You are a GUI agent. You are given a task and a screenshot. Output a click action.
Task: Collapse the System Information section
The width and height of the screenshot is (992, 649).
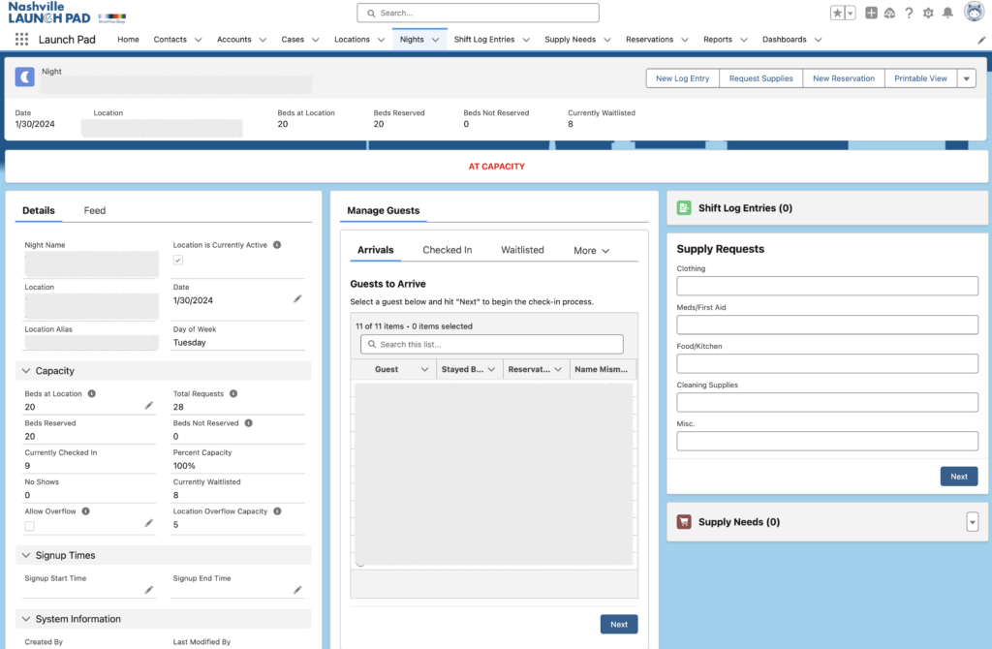(26, 619)
